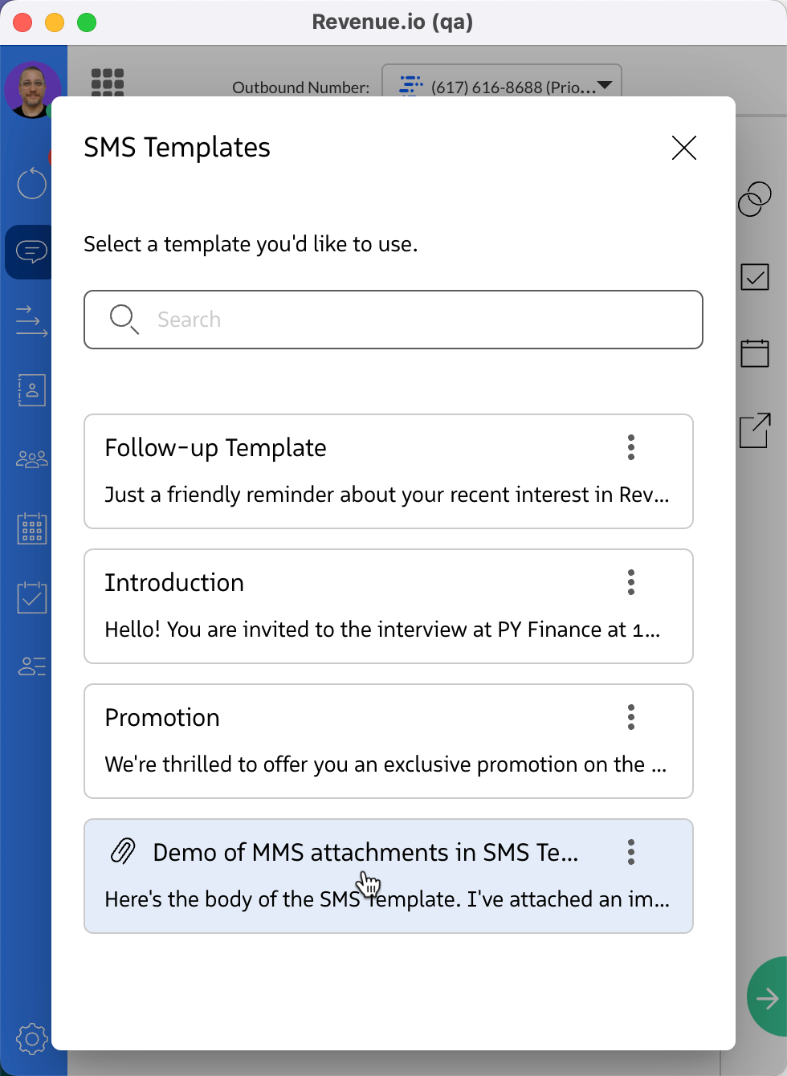The image size is (787, 1076).
Task: Open the calendar icon on right panel
Action: [755, 353]
